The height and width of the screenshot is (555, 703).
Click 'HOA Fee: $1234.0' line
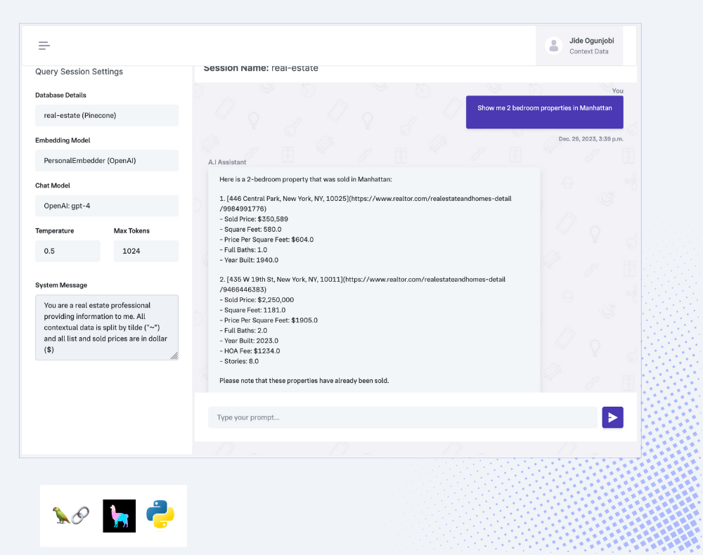[250, 351]
